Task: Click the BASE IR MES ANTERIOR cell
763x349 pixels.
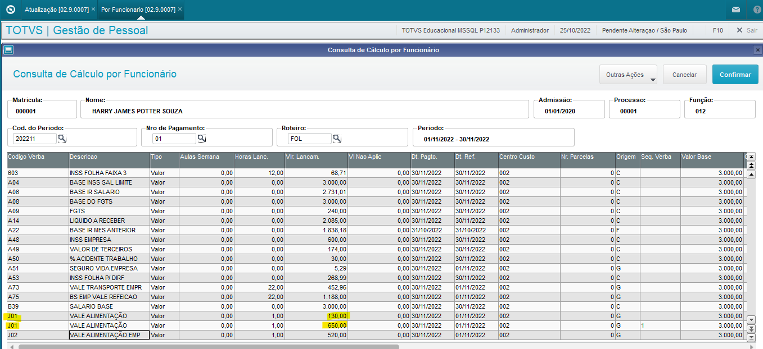Action: tap(110, 230)
